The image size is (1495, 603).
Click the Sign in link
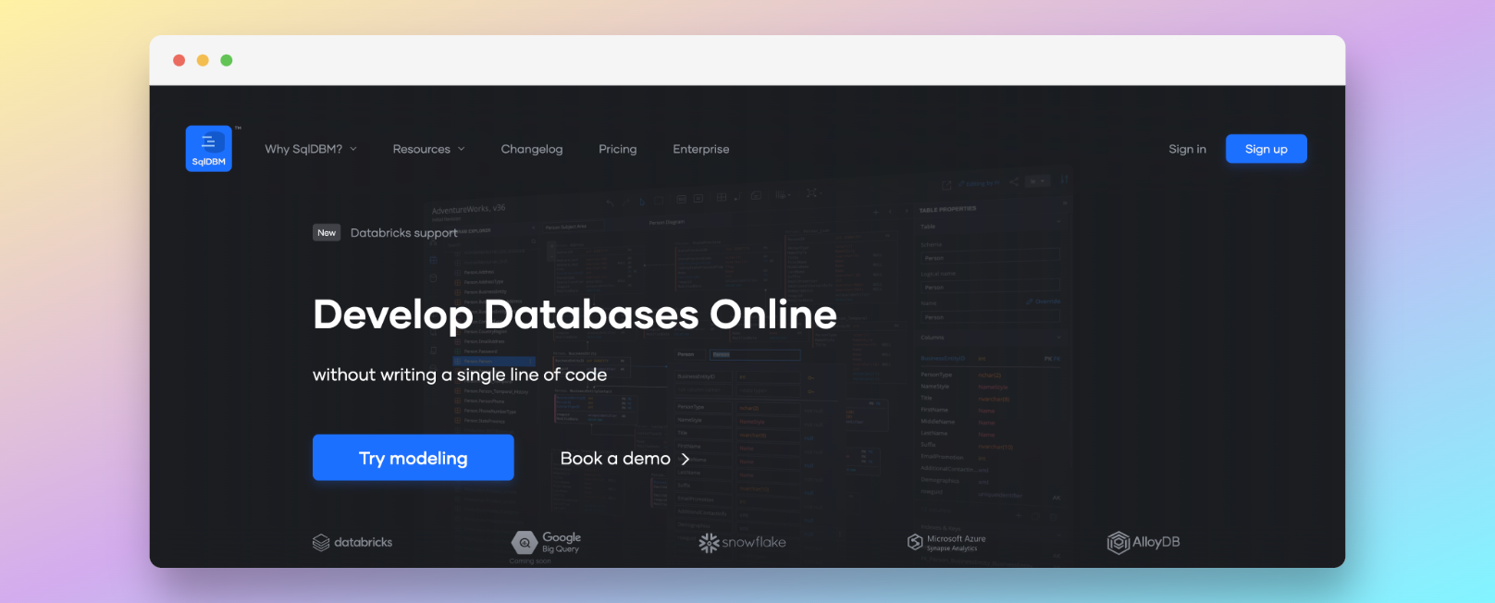[1187, 149]
